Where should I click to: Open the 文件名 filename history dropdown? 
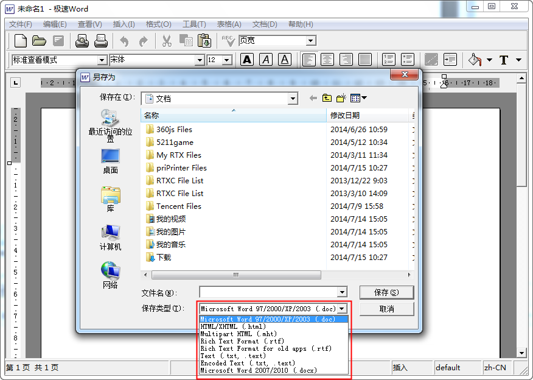click(x=342, y=292)
